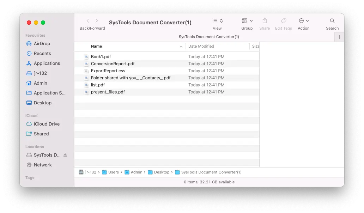This screenshot has width=364, height=213.
Task: Click ]r-132 in the path bar
Action: [x=87, y=172]
